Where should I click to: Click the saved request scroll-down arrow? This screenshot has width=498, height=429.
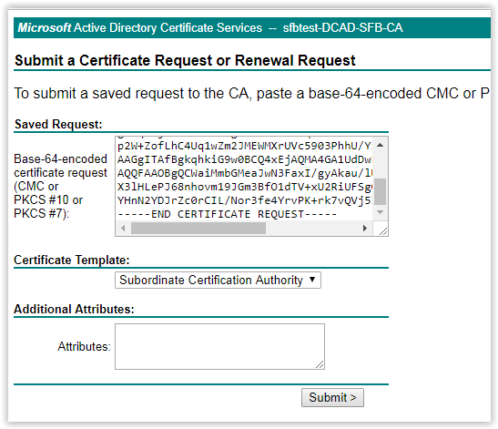pyautogui.click(x=381, y=212)
